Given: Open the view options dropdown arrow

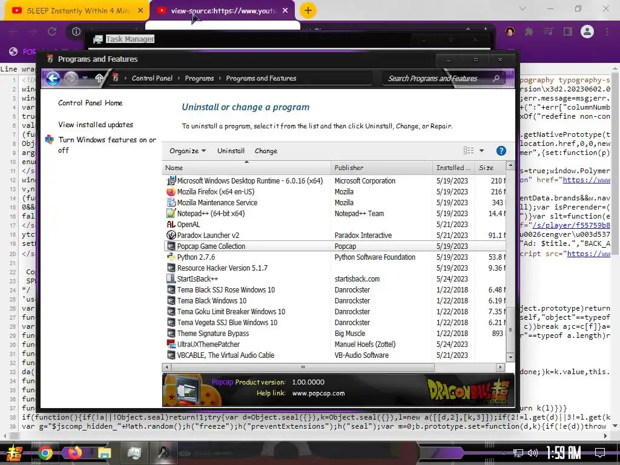Looking at the screenshot, I should coord(481,151).
